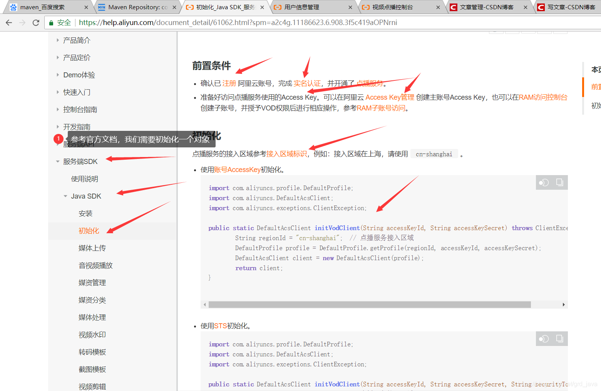601x391 pixels.
Task: Expand the Demo体验 section arrow
Action: [x=58, y=75]
